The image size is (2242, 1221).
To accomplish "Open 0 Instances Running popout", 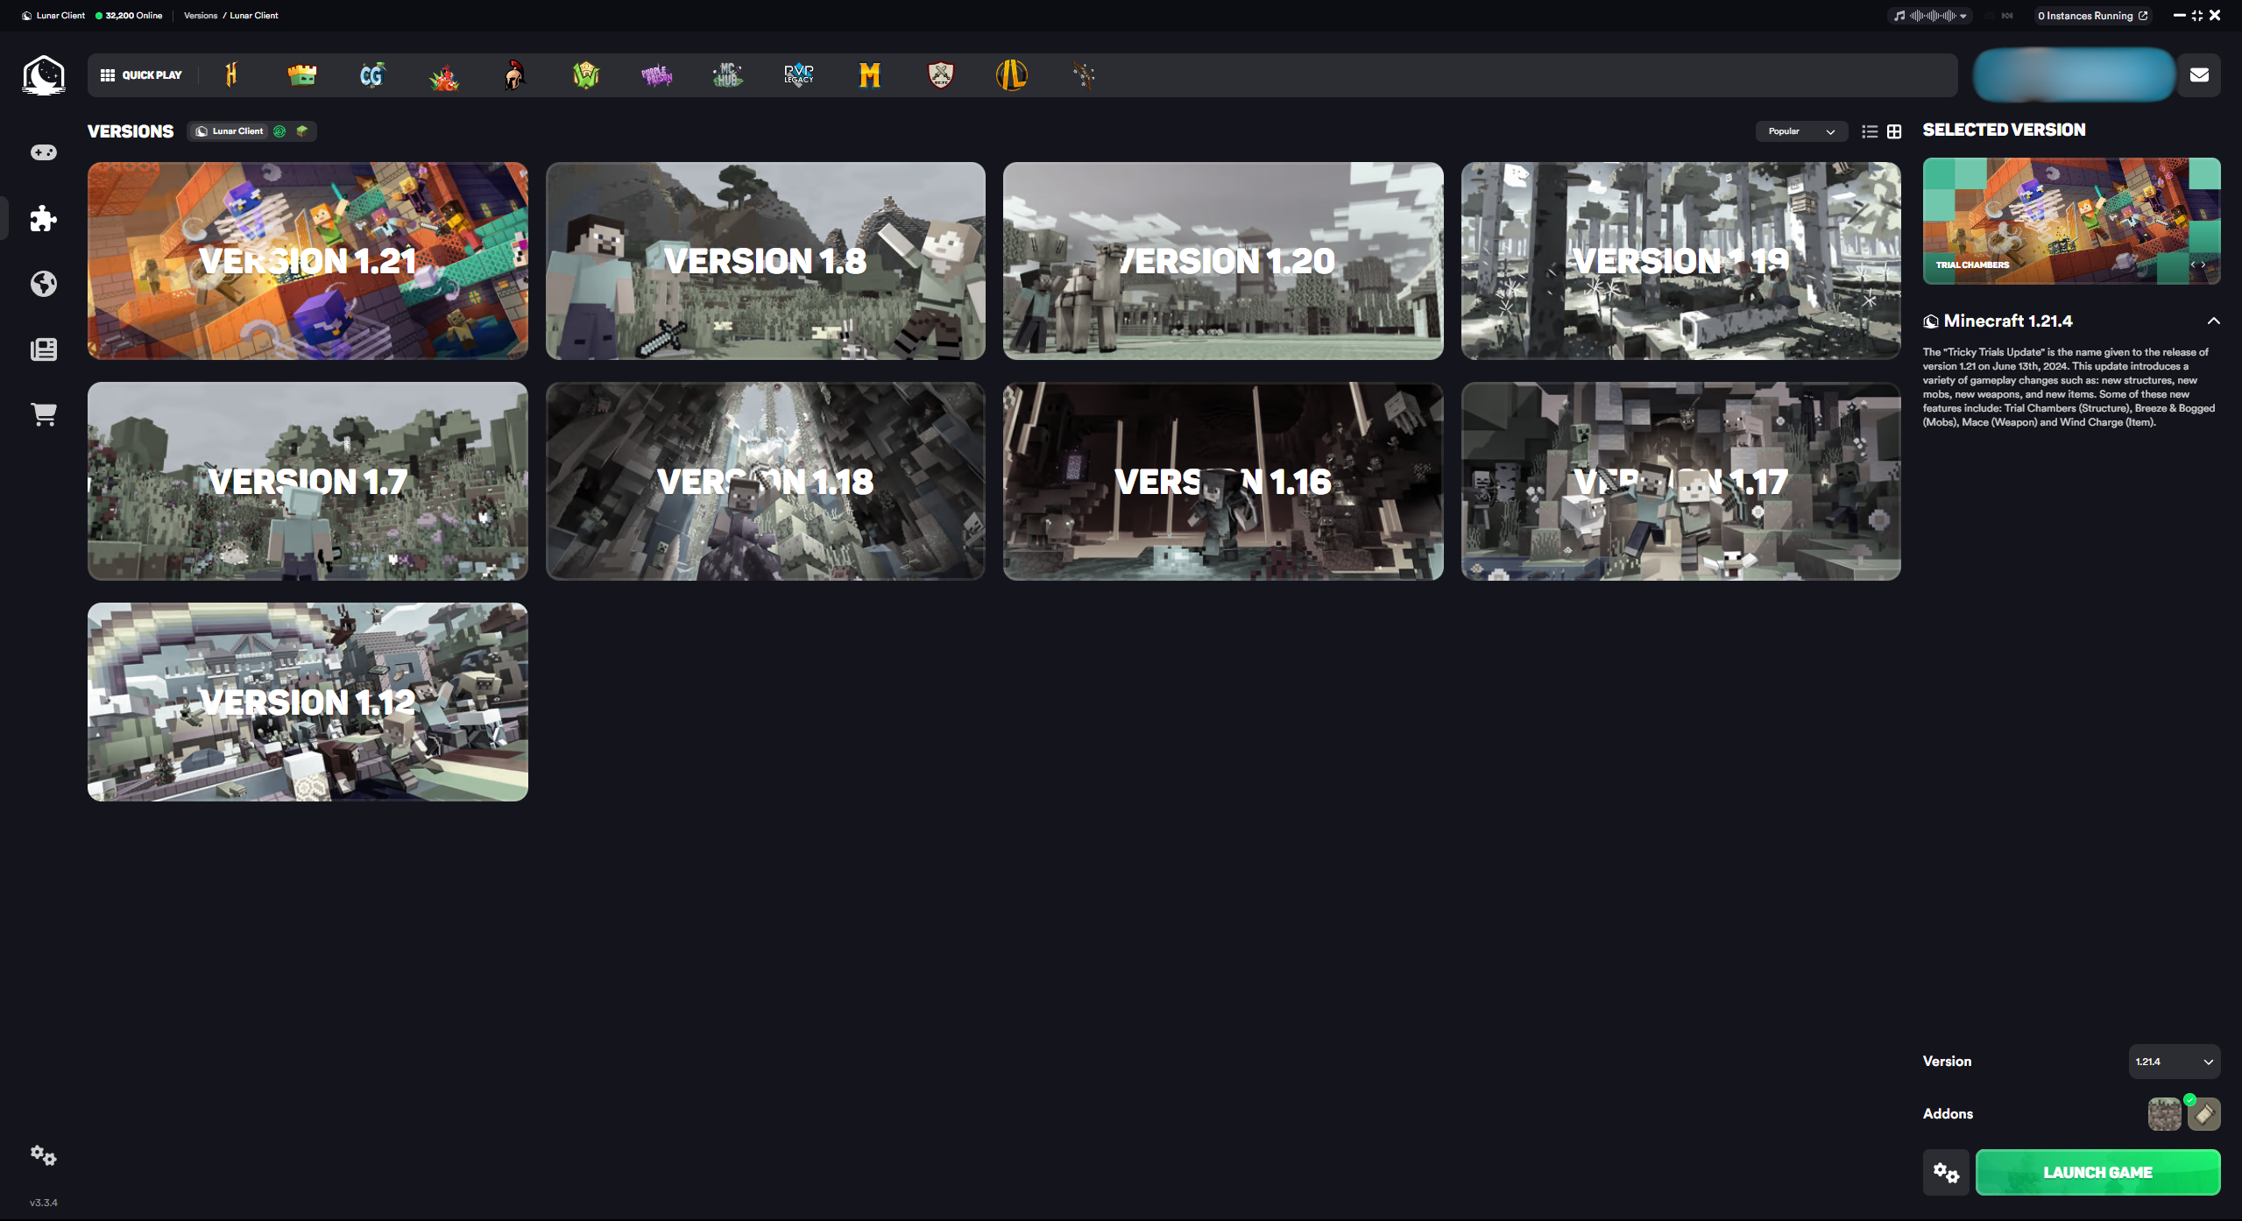I will click(2093, 16).
